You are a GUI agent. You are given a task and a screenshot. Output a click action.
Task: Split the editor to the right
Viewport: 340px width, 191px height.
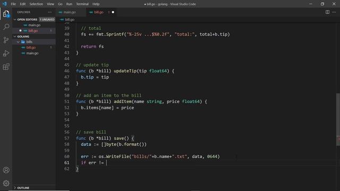click(327, 12)
